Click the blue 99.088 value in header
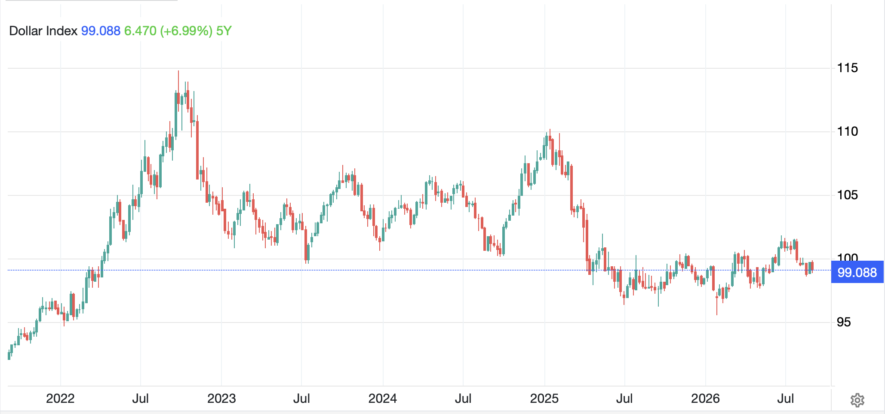Screen dimensions: 885x414 coord(101,31)
